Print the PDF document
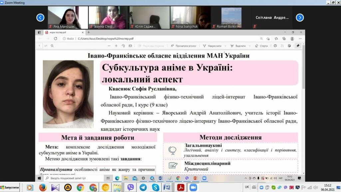Image resolution: width=341 pixels, height=192 pixels. pyautogui.click(x=275, y=46)
